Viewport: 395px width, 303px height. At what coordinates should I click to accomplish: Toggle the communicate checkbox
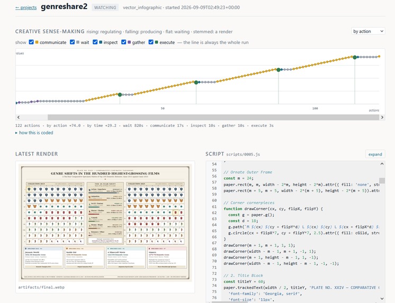(x=31, y=42)
